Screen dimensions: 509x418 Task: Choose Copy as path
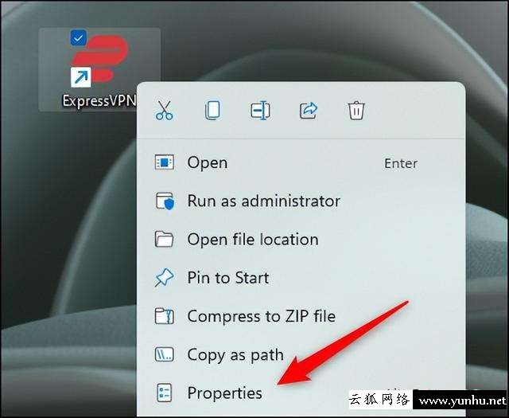tap(301, 354)
